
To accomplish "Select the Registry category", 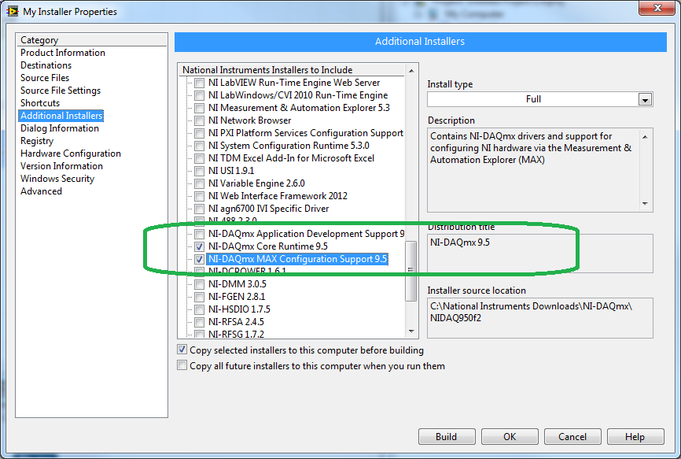I will [37, 141].
